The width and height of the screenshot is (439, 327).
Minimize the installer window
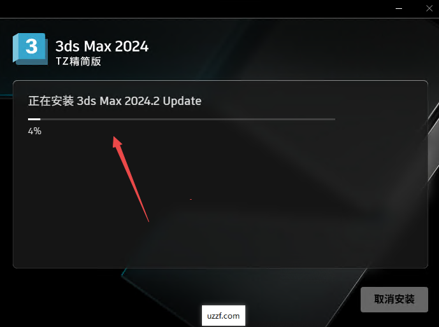click(399, 9)
